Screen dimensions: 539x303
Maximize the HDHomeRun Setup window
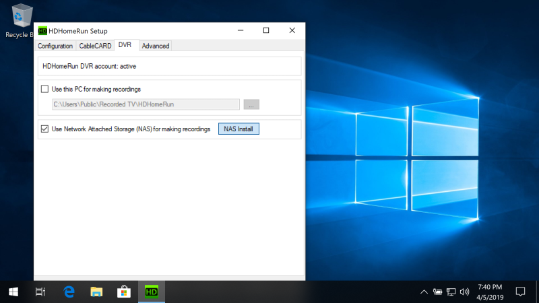click(x=266, y=30)
